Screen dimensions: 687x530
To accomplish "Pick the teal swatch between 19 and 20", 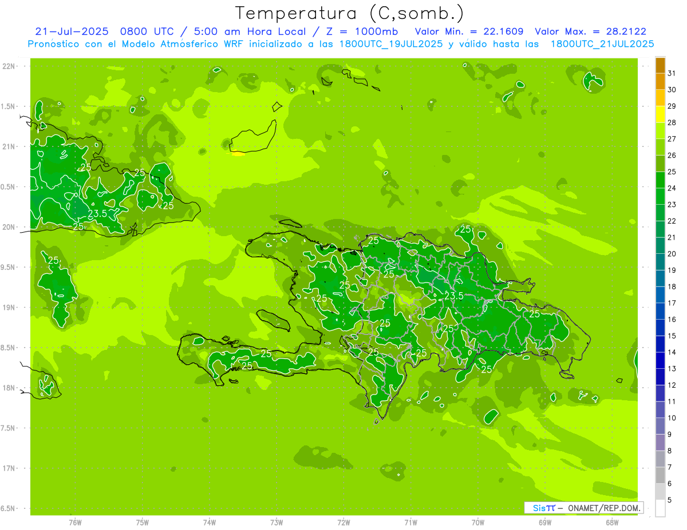I will (660, 262).
